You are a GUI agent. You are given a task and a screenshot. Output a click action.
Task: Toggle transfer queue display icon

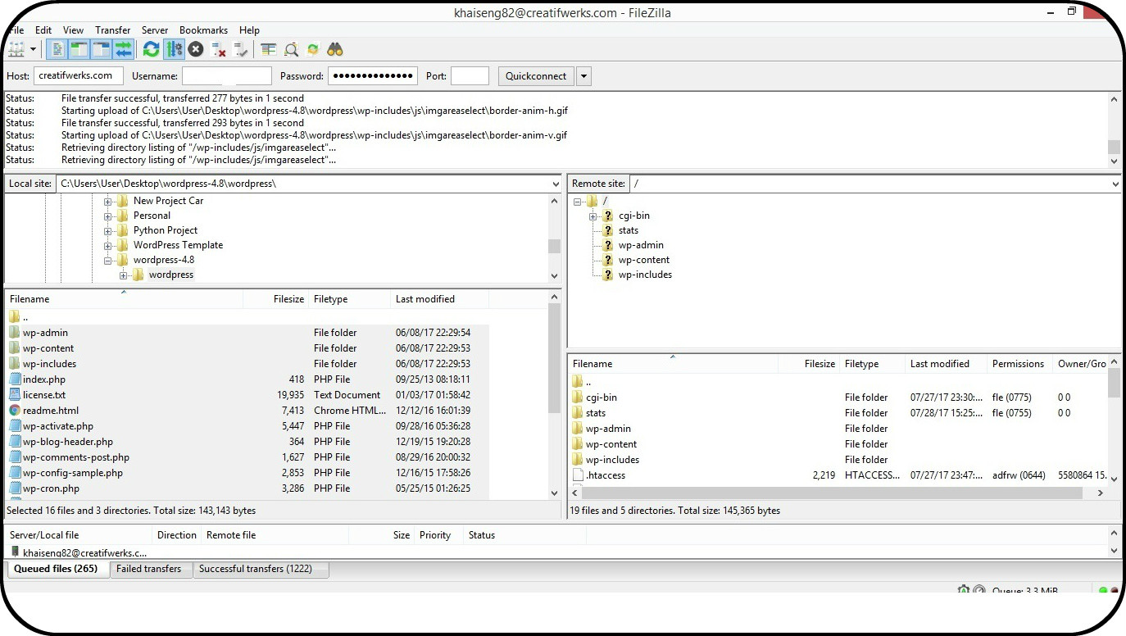tap(123, 49)
